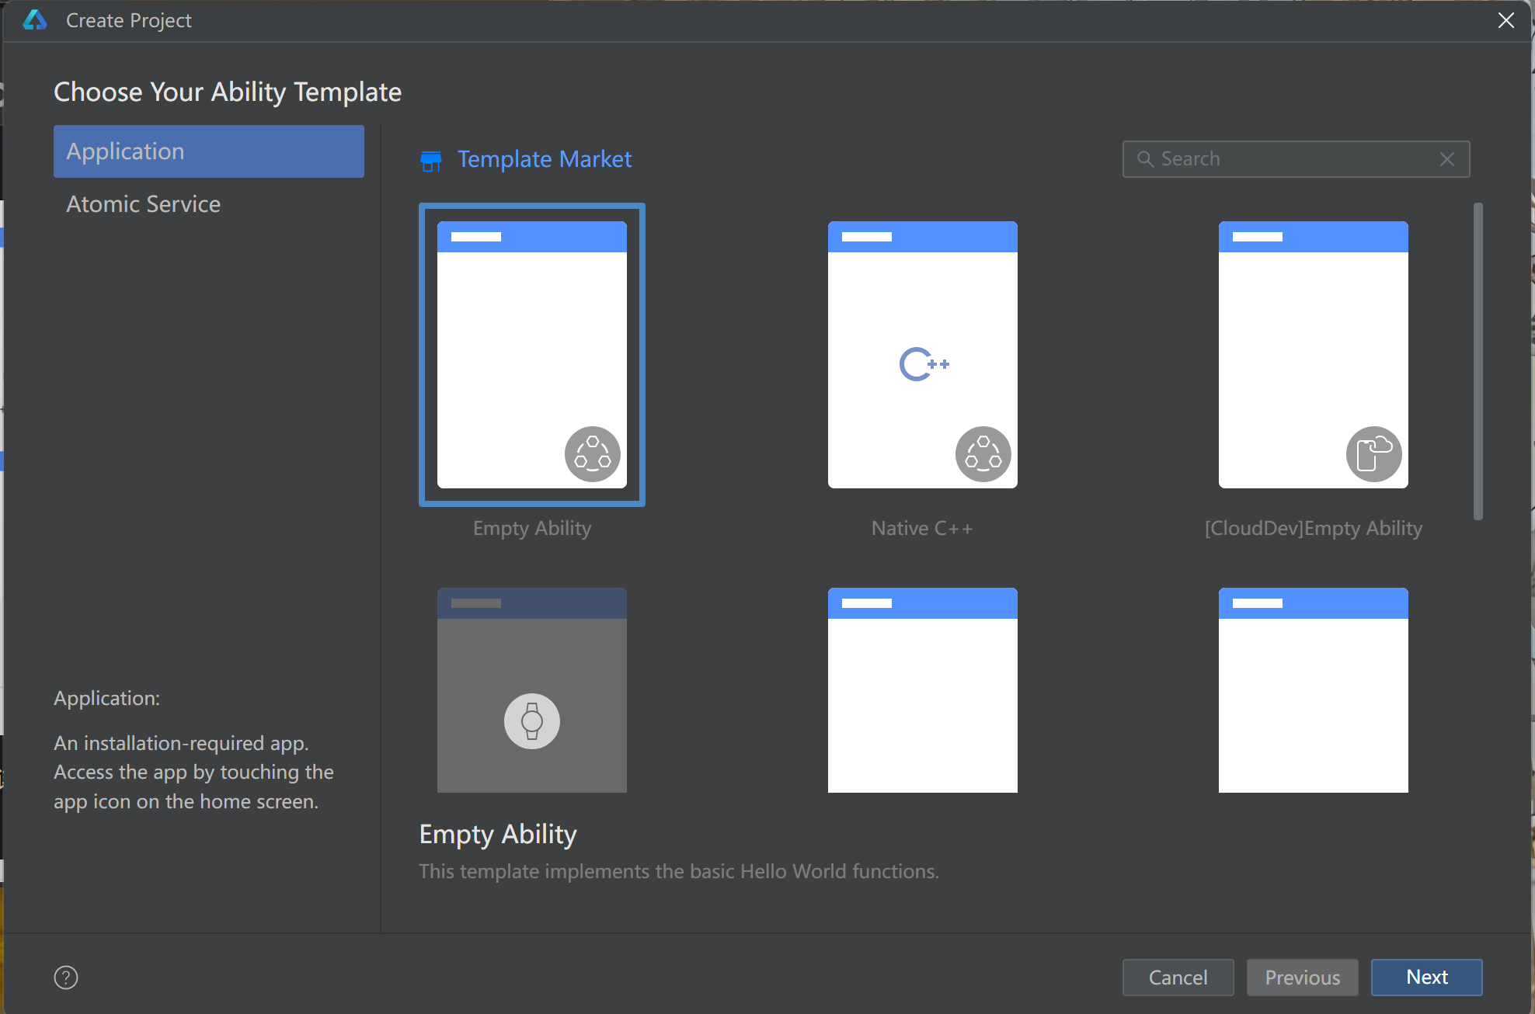
Task: Click the template list vertical scrollbar
Action: pyautogui.click(x=1478, y=361)
